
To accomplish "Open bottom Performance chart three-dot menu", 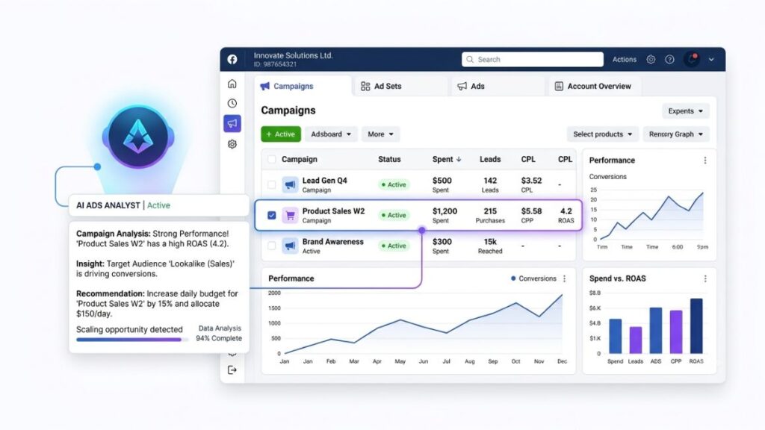I will (565, 278).
